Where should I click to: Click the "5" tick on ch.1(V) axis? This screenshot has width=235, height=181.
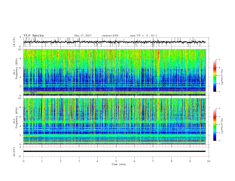(20, 37)
